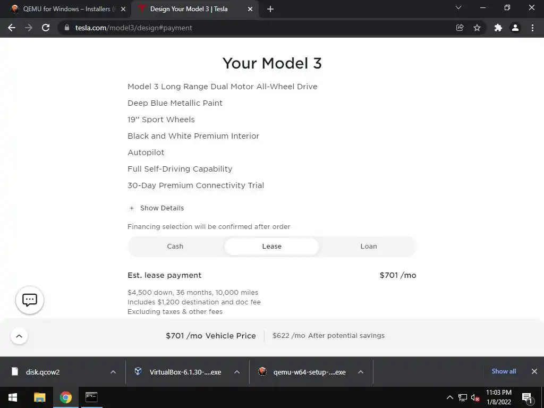
Task: Open tab search dropdown chevron
Action: (x=458, y=7)
